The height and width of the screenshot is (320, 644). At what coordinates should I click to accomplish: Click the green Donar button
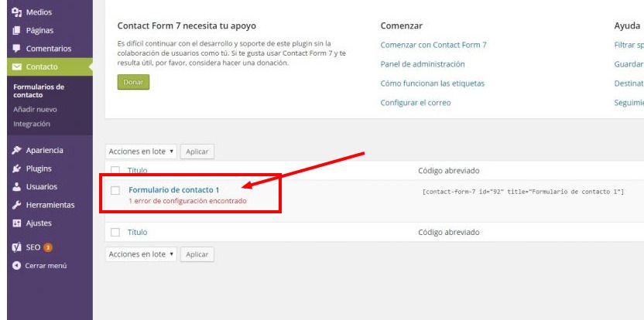(133, 82)
